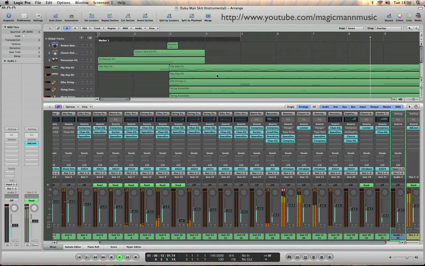
Task: Open the Drag Overlap dropdown
Action: 389,28
